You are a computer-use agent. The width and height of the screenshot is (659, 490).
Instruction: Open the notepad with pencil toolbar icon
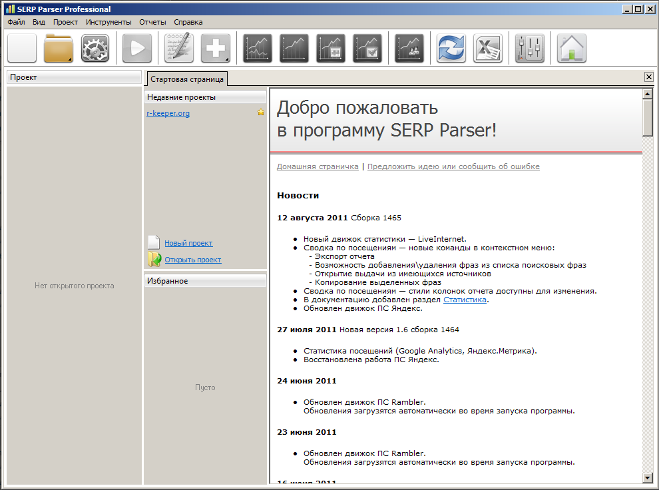178,49
